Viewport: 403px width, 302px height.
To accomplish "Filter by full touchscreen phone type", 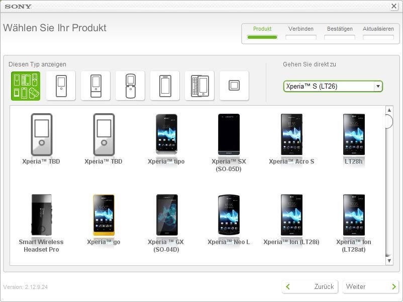I will click(165, 86).
